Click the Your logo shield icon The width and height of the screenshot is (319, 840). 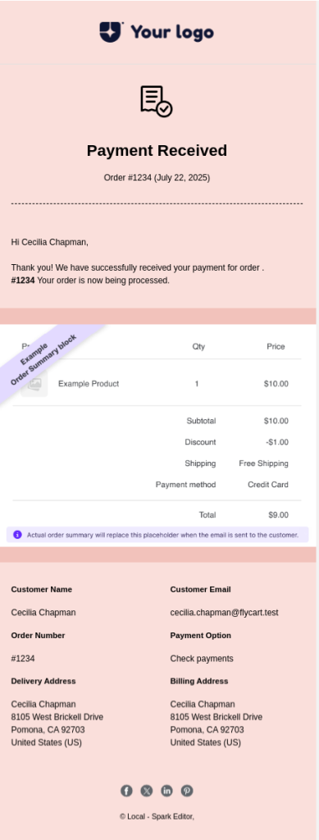click(x=110, y=32)
